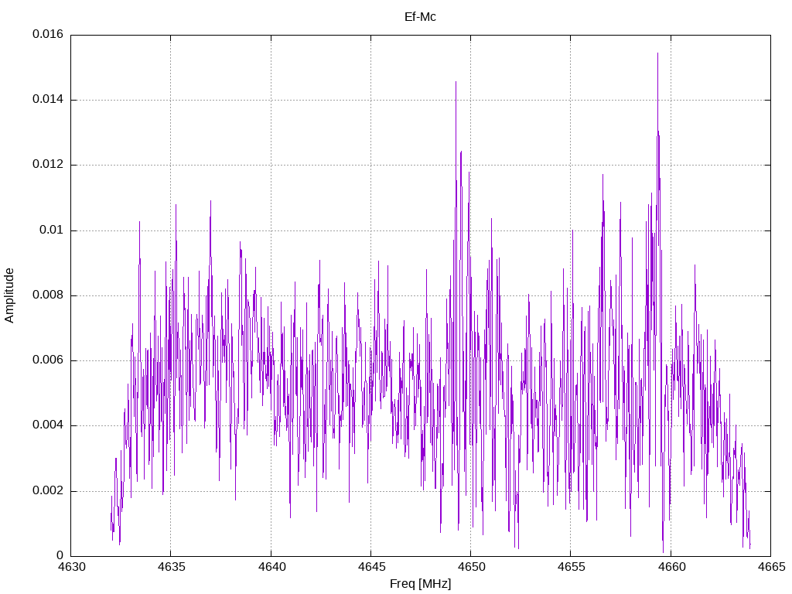Click the y-axis tick 0.002

[x=48, y=491]
